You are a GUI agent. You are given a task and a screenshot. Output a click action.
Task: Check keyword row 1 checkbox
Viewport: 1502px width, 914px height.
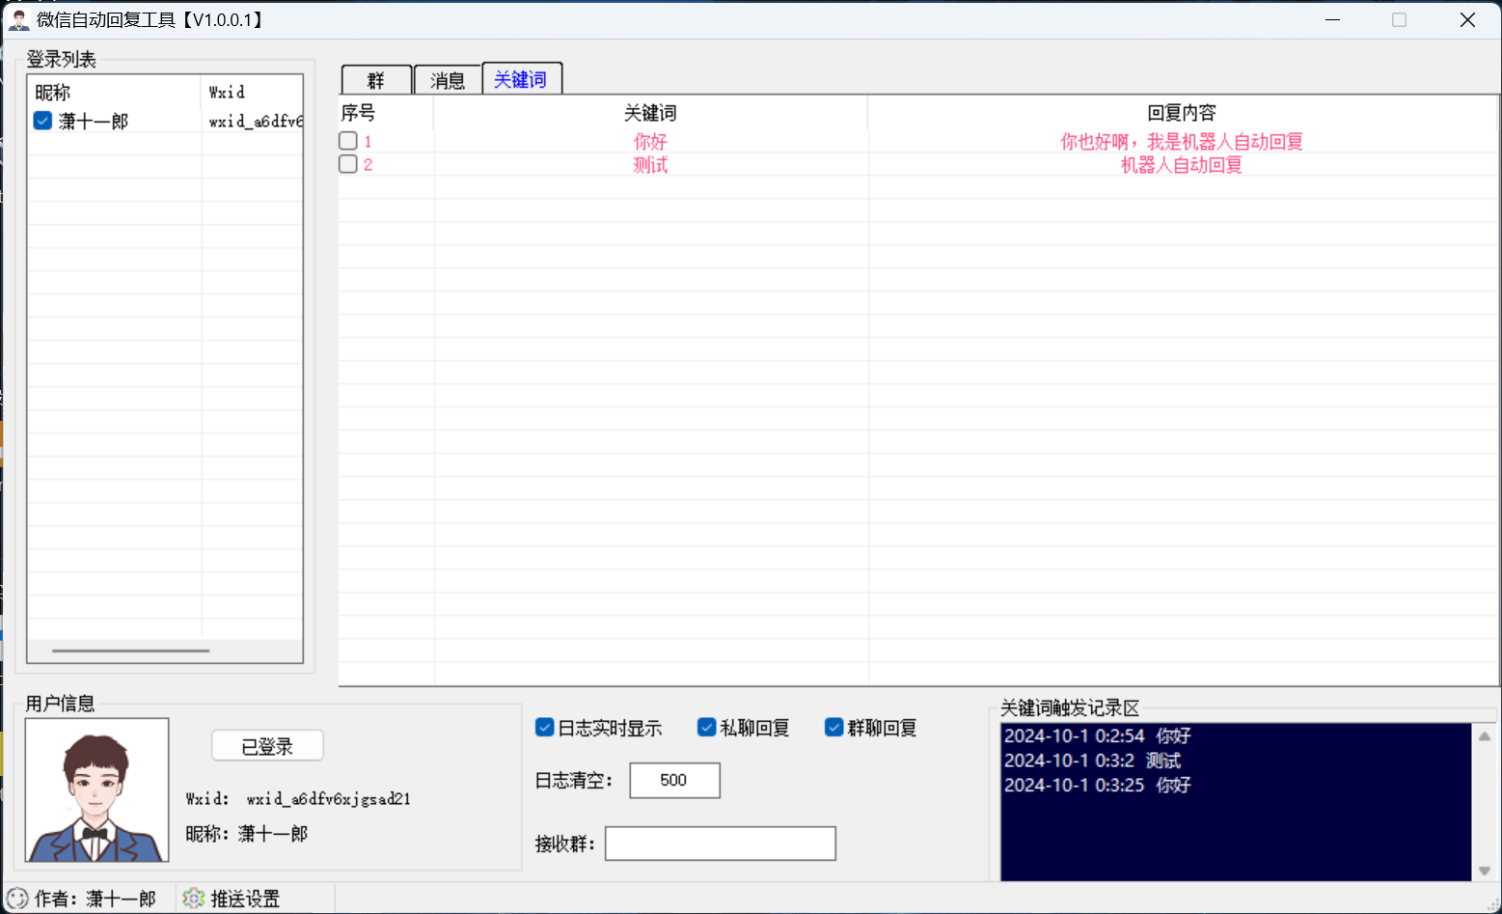tap(348, 141)
